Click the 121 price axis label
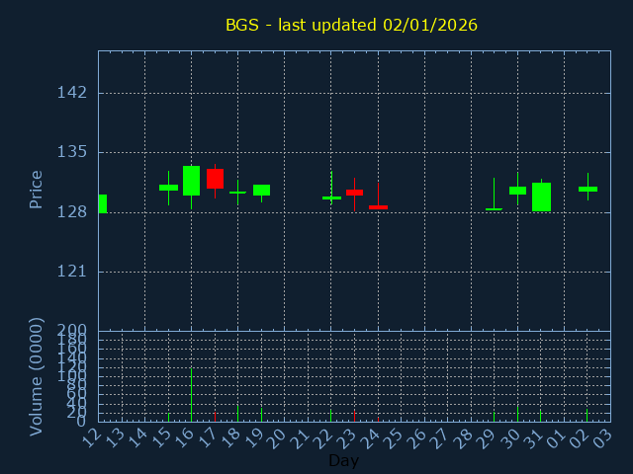Viewport: 633px width, 474px height. pos(71,272)
